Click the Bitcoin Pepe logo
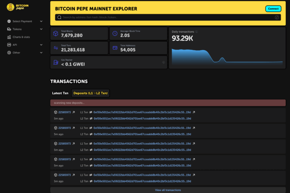 pos(17,7)
